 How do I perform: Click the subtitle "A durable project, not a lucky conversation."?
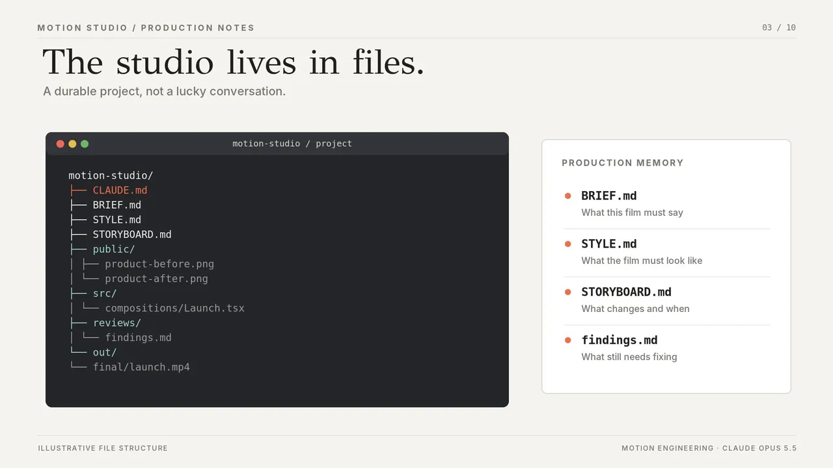[165, 92]
